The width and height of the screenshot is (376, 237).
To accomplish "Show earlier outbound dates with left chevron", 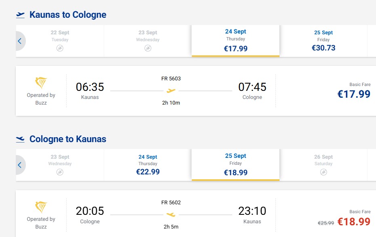I will coord(20,41).
